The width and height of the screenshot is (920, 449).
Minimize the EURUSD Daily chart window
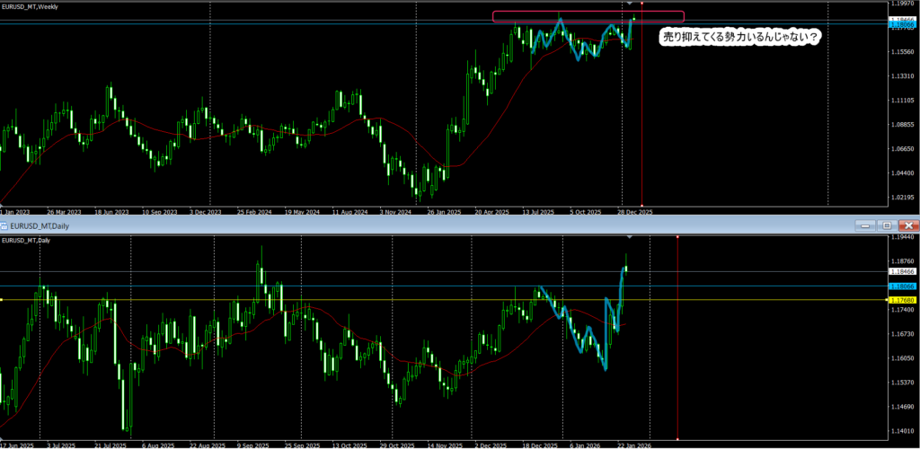tap(866, 225)
